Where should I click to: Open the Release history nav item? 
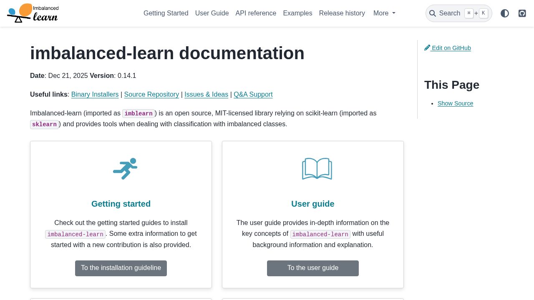pyautogui.click(x=342, y=13)
